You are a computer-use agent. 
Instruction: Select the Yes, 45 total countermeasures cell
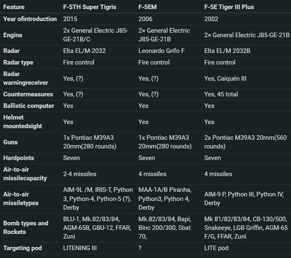click(x=221, y=94)
